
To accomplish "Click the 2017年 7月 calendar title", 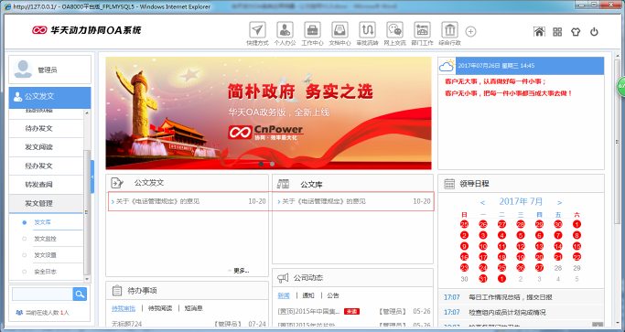I will [521, 202].
